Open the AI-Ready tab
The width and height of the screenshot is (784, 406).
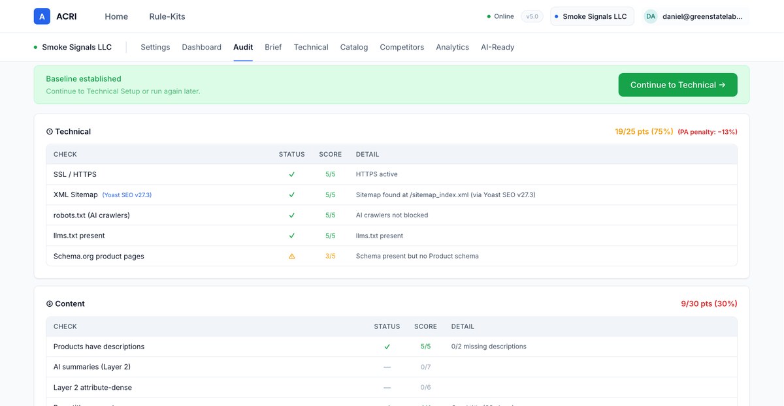[498, 47]
